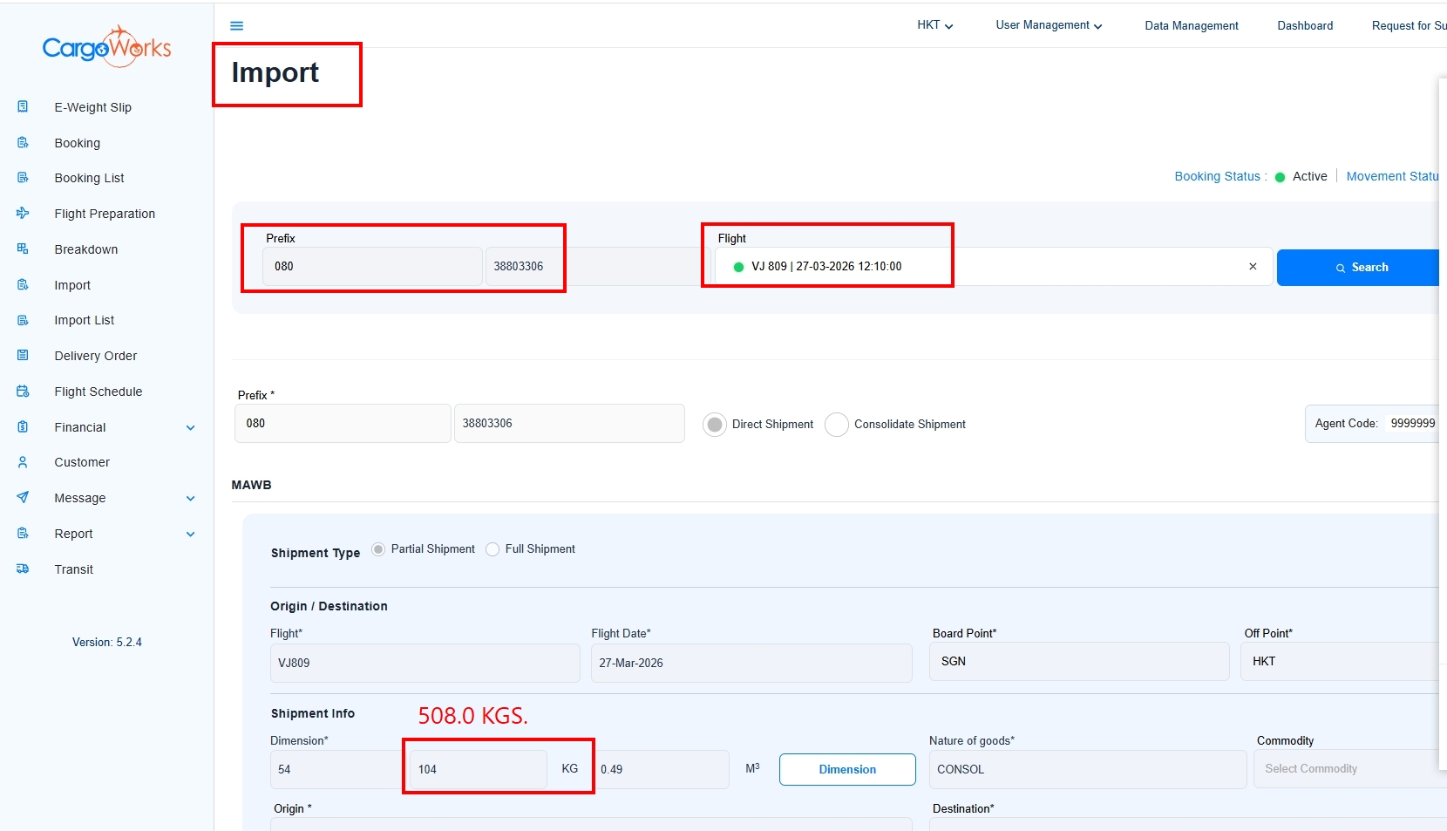The width and height of the screenshot is (1447, 831).
Task: Click the Flight Preparation plane icon
Action: [x=24, y=214]
